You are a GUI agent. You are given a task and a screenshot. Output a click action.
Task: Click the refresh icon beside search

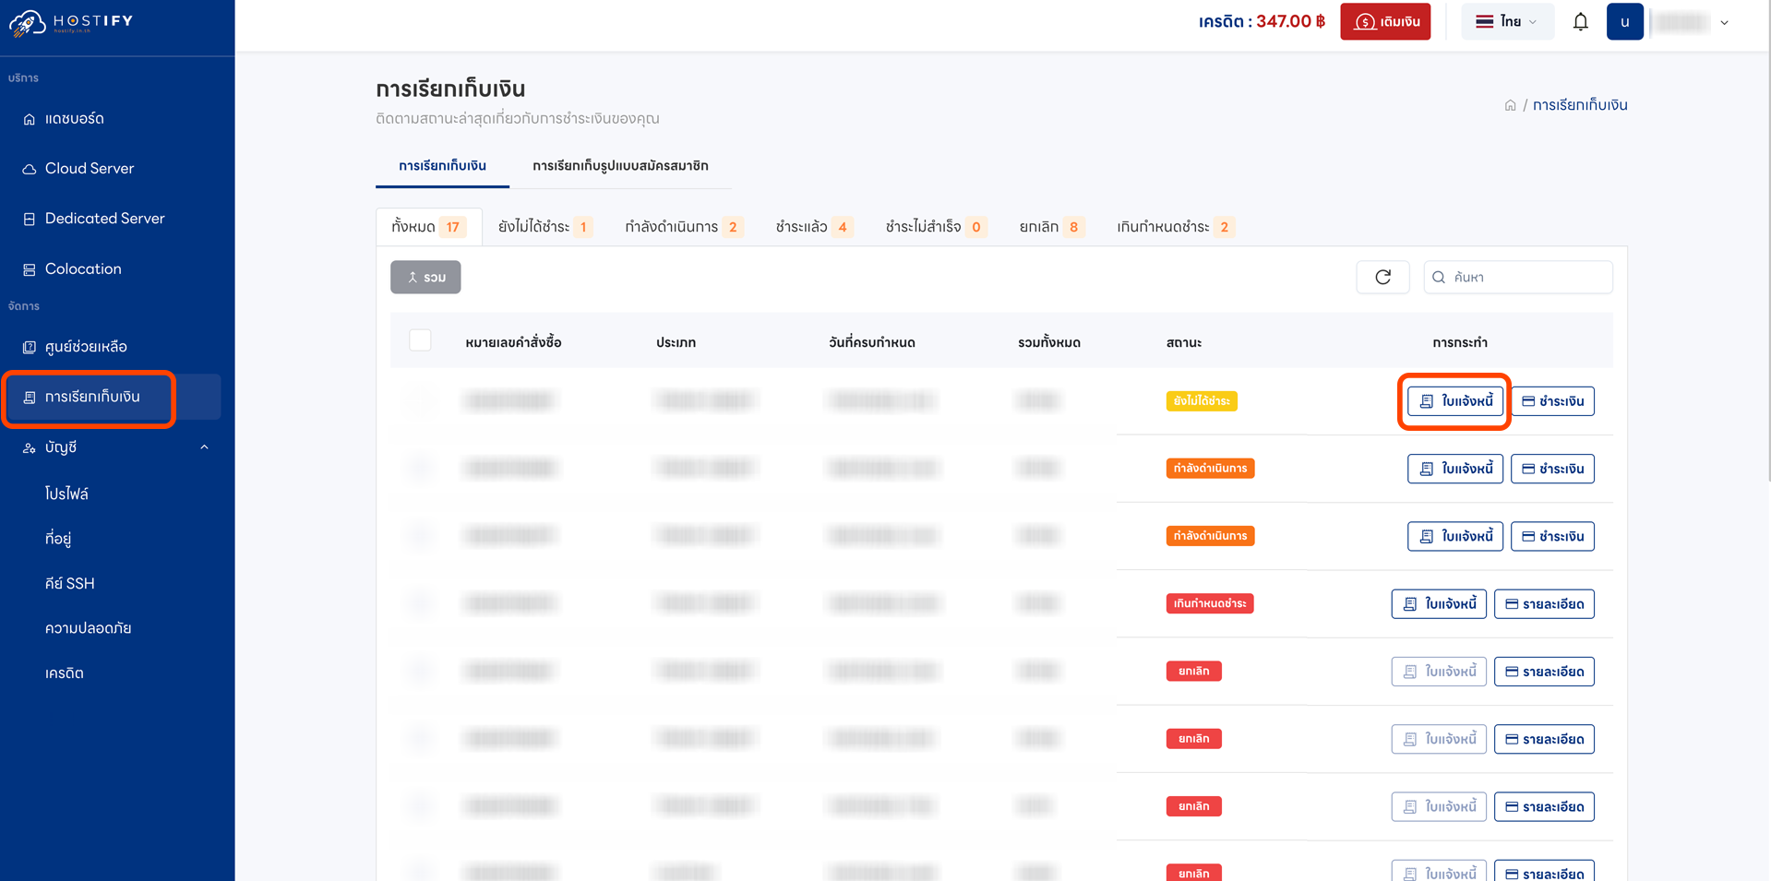1382,277
